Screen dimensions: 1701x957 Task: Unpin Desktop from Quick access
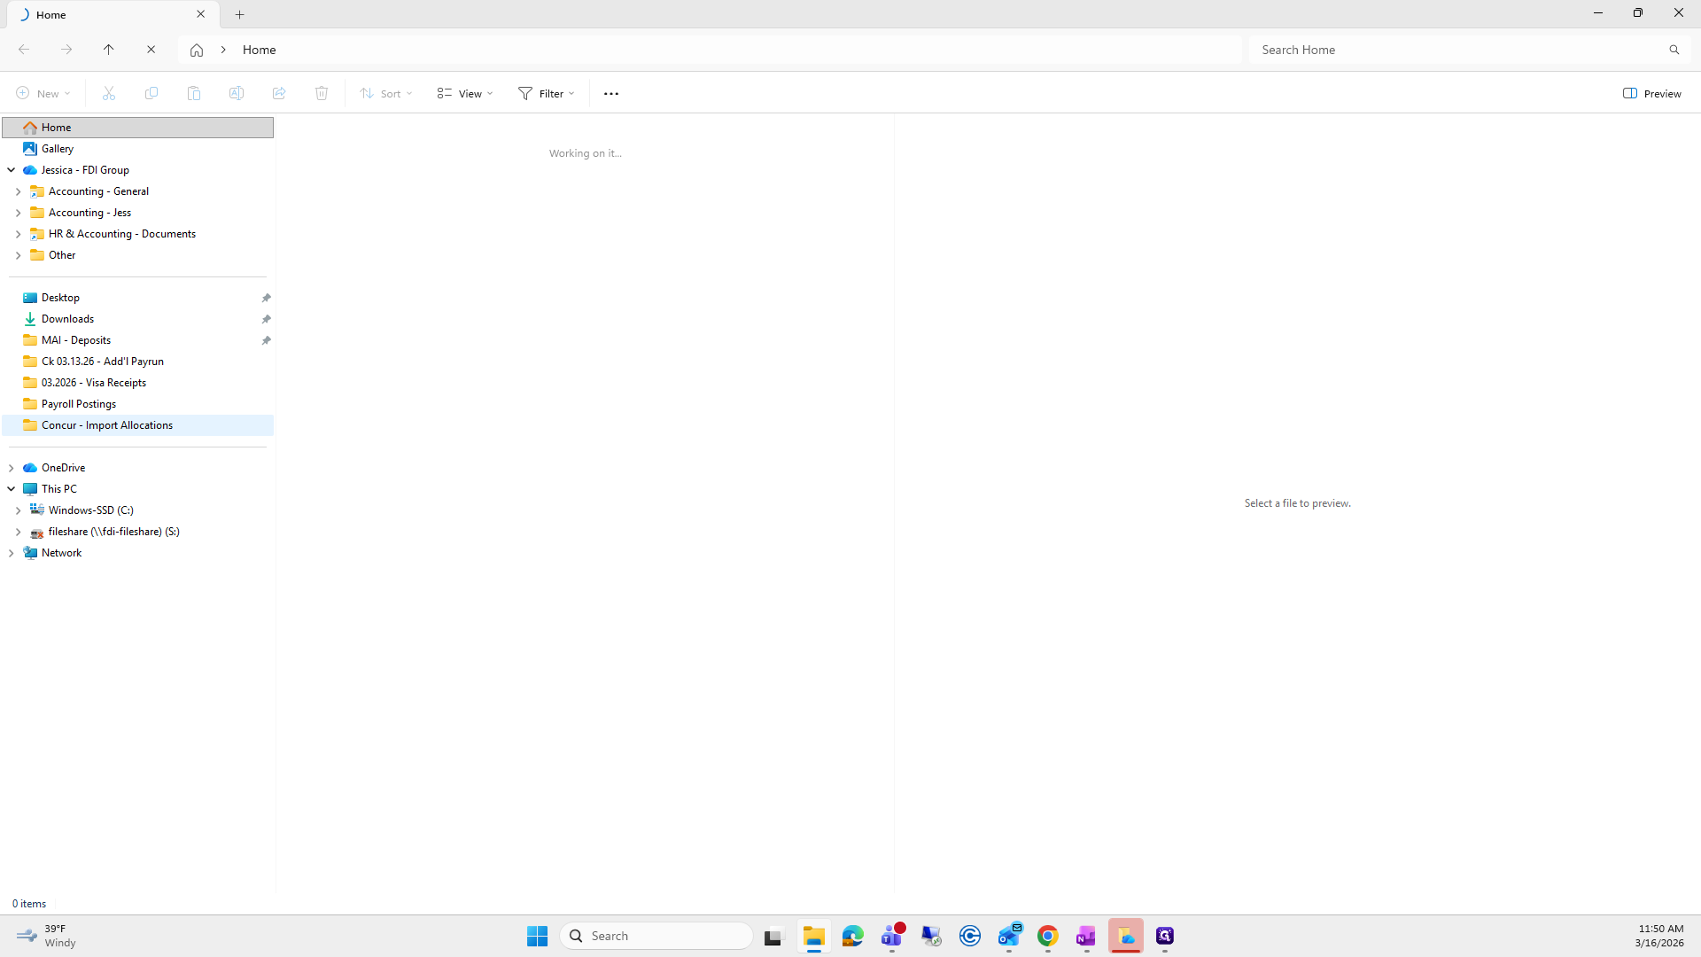click(266, 298)
